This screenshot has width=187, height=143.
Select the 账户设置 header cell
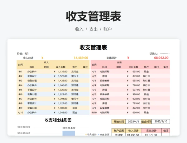[x=119, y=131]
